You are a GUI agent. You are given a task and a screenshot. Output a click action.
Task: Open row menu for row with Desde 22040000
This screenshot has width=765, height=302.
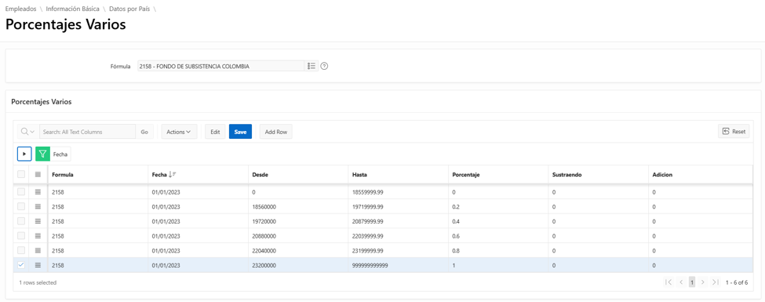click(x=38, y=250)
